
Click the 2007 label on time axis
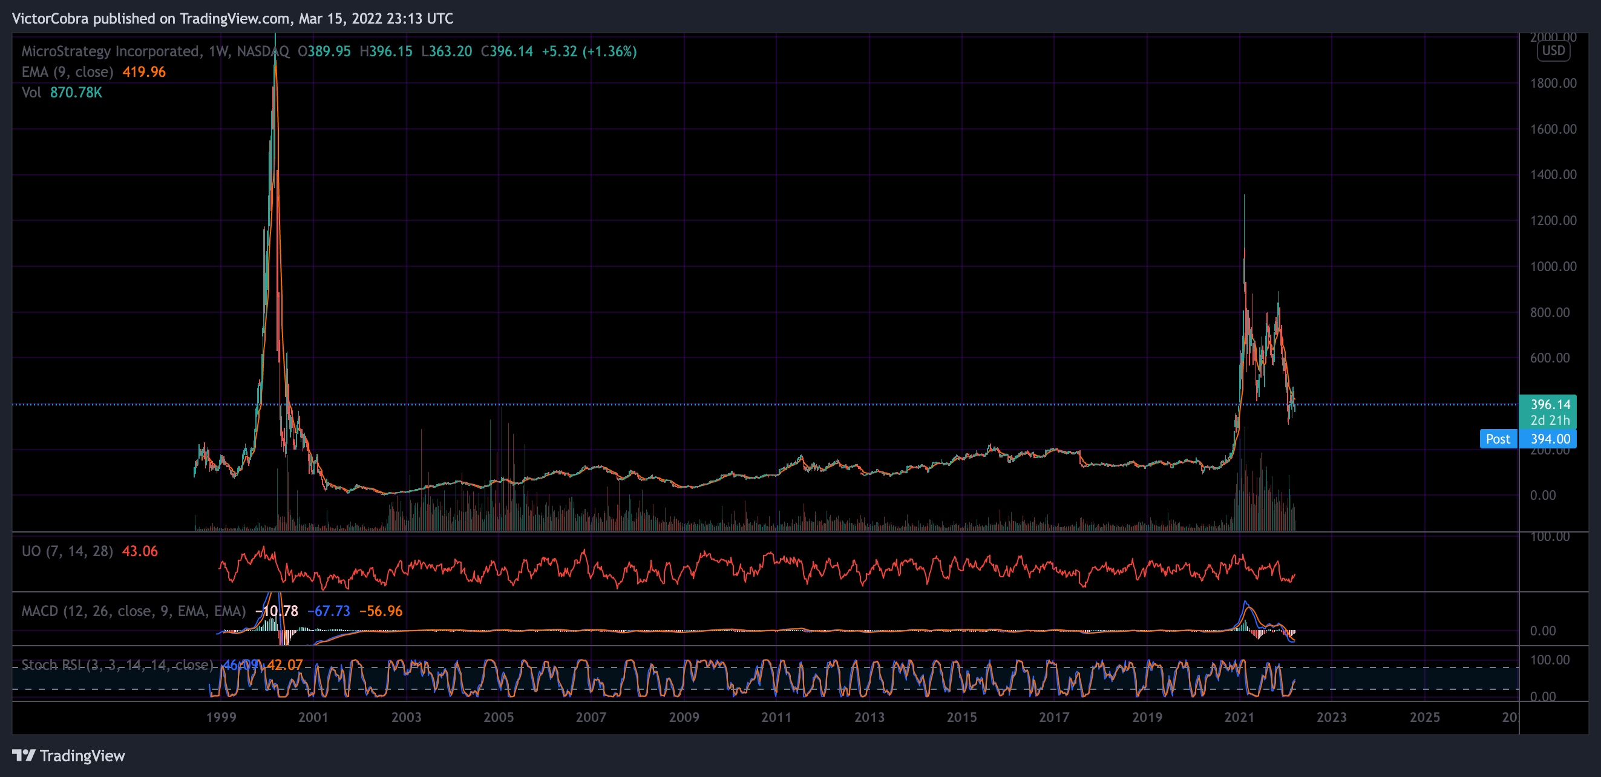coord(591,717)
